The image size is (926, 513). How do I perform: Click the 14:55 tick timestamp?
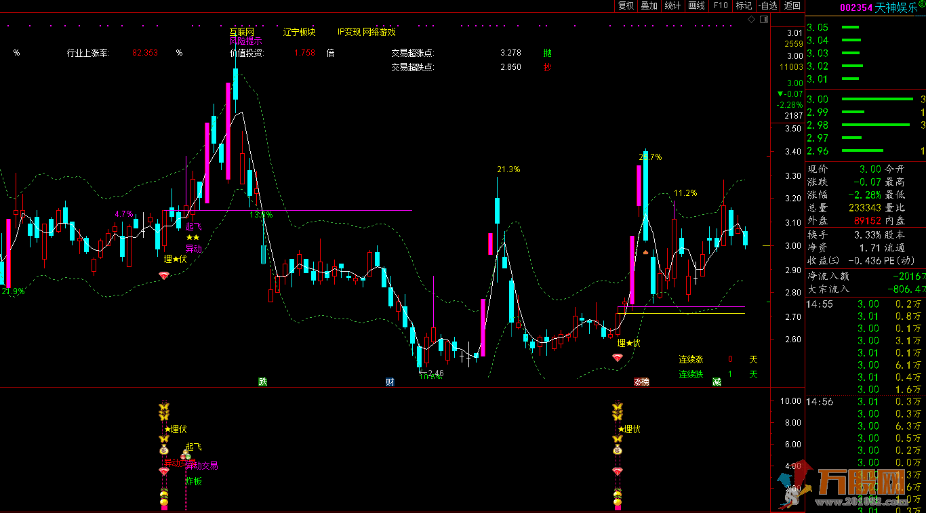[819, 304]
